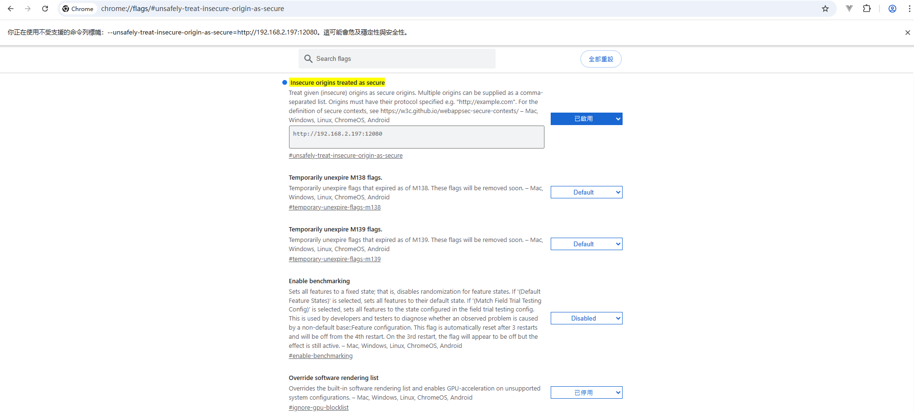Click the browser forward arrow
914x414 pixels.
coord(28,9)
